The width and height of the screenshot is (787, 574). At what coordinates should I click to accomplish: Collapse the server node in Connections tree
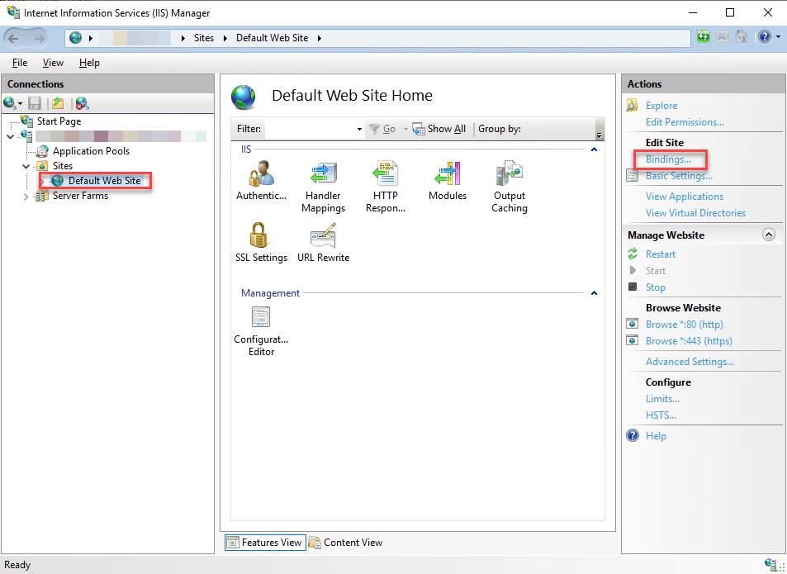tap(11, 136)
